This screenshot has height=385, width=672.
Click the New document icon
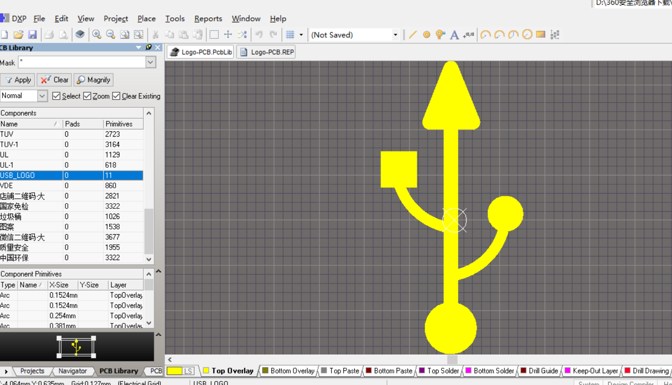click(4, 35)
